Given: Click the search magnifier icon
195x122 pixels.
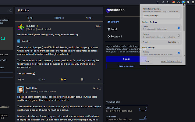Looking at the screenshot, I should click(10, 11).
